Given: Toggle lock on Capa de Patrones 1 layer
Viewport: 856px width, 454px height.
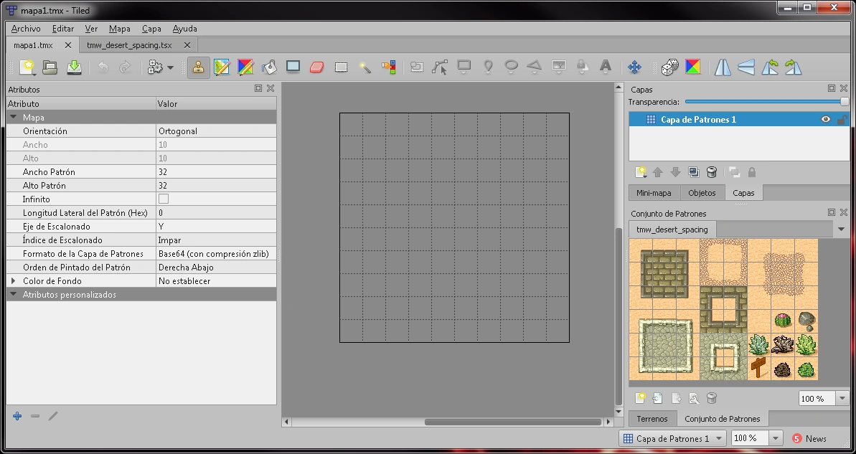Looking at the screenshot, I should [842, 120].
